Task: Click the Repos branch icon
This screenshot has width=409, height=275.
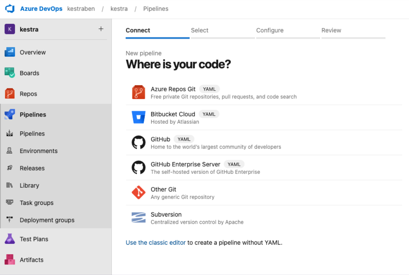Action: (x=10, y=93)
